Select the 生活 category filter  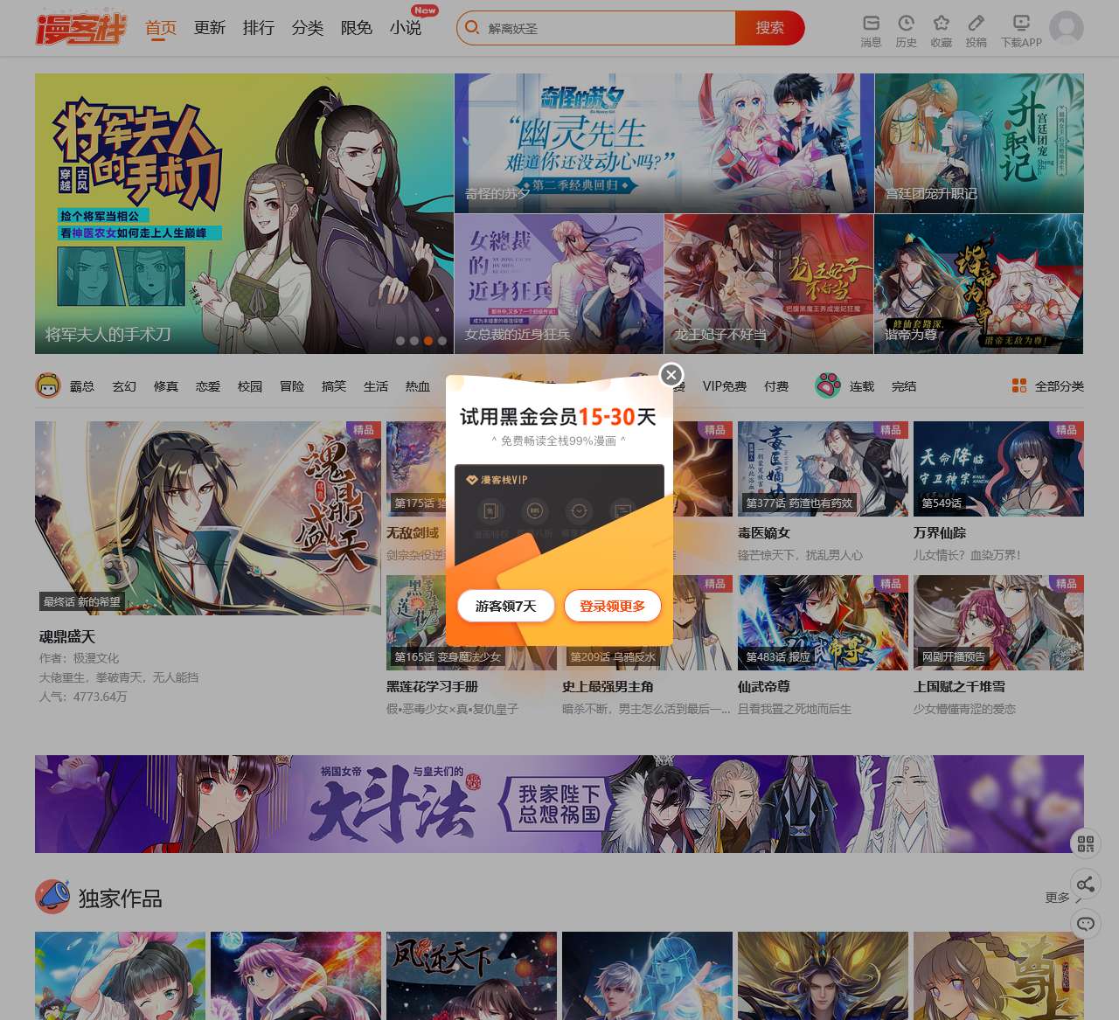pos(376,386)
